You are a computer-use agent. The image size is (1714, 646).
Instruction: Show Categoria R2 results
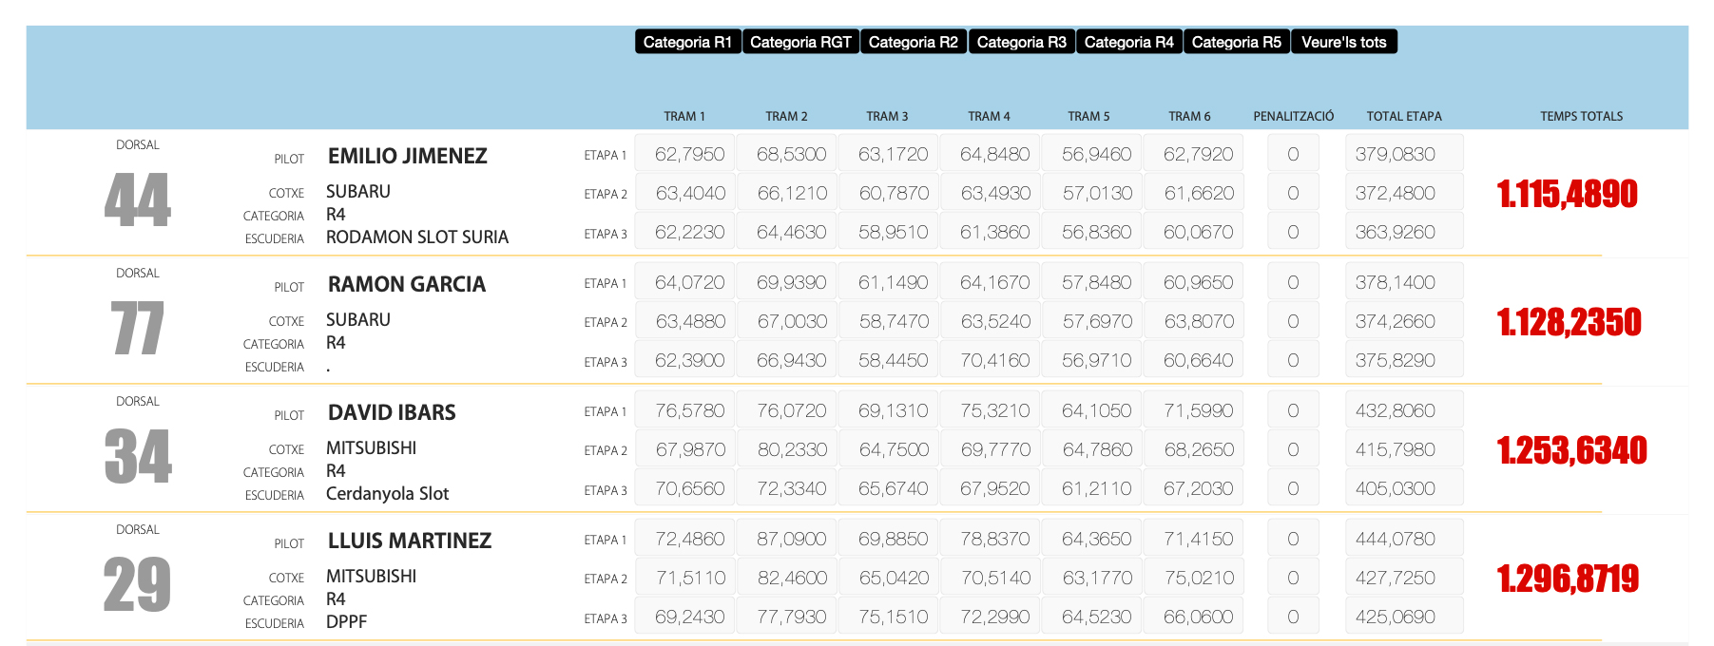pos(913,42)
